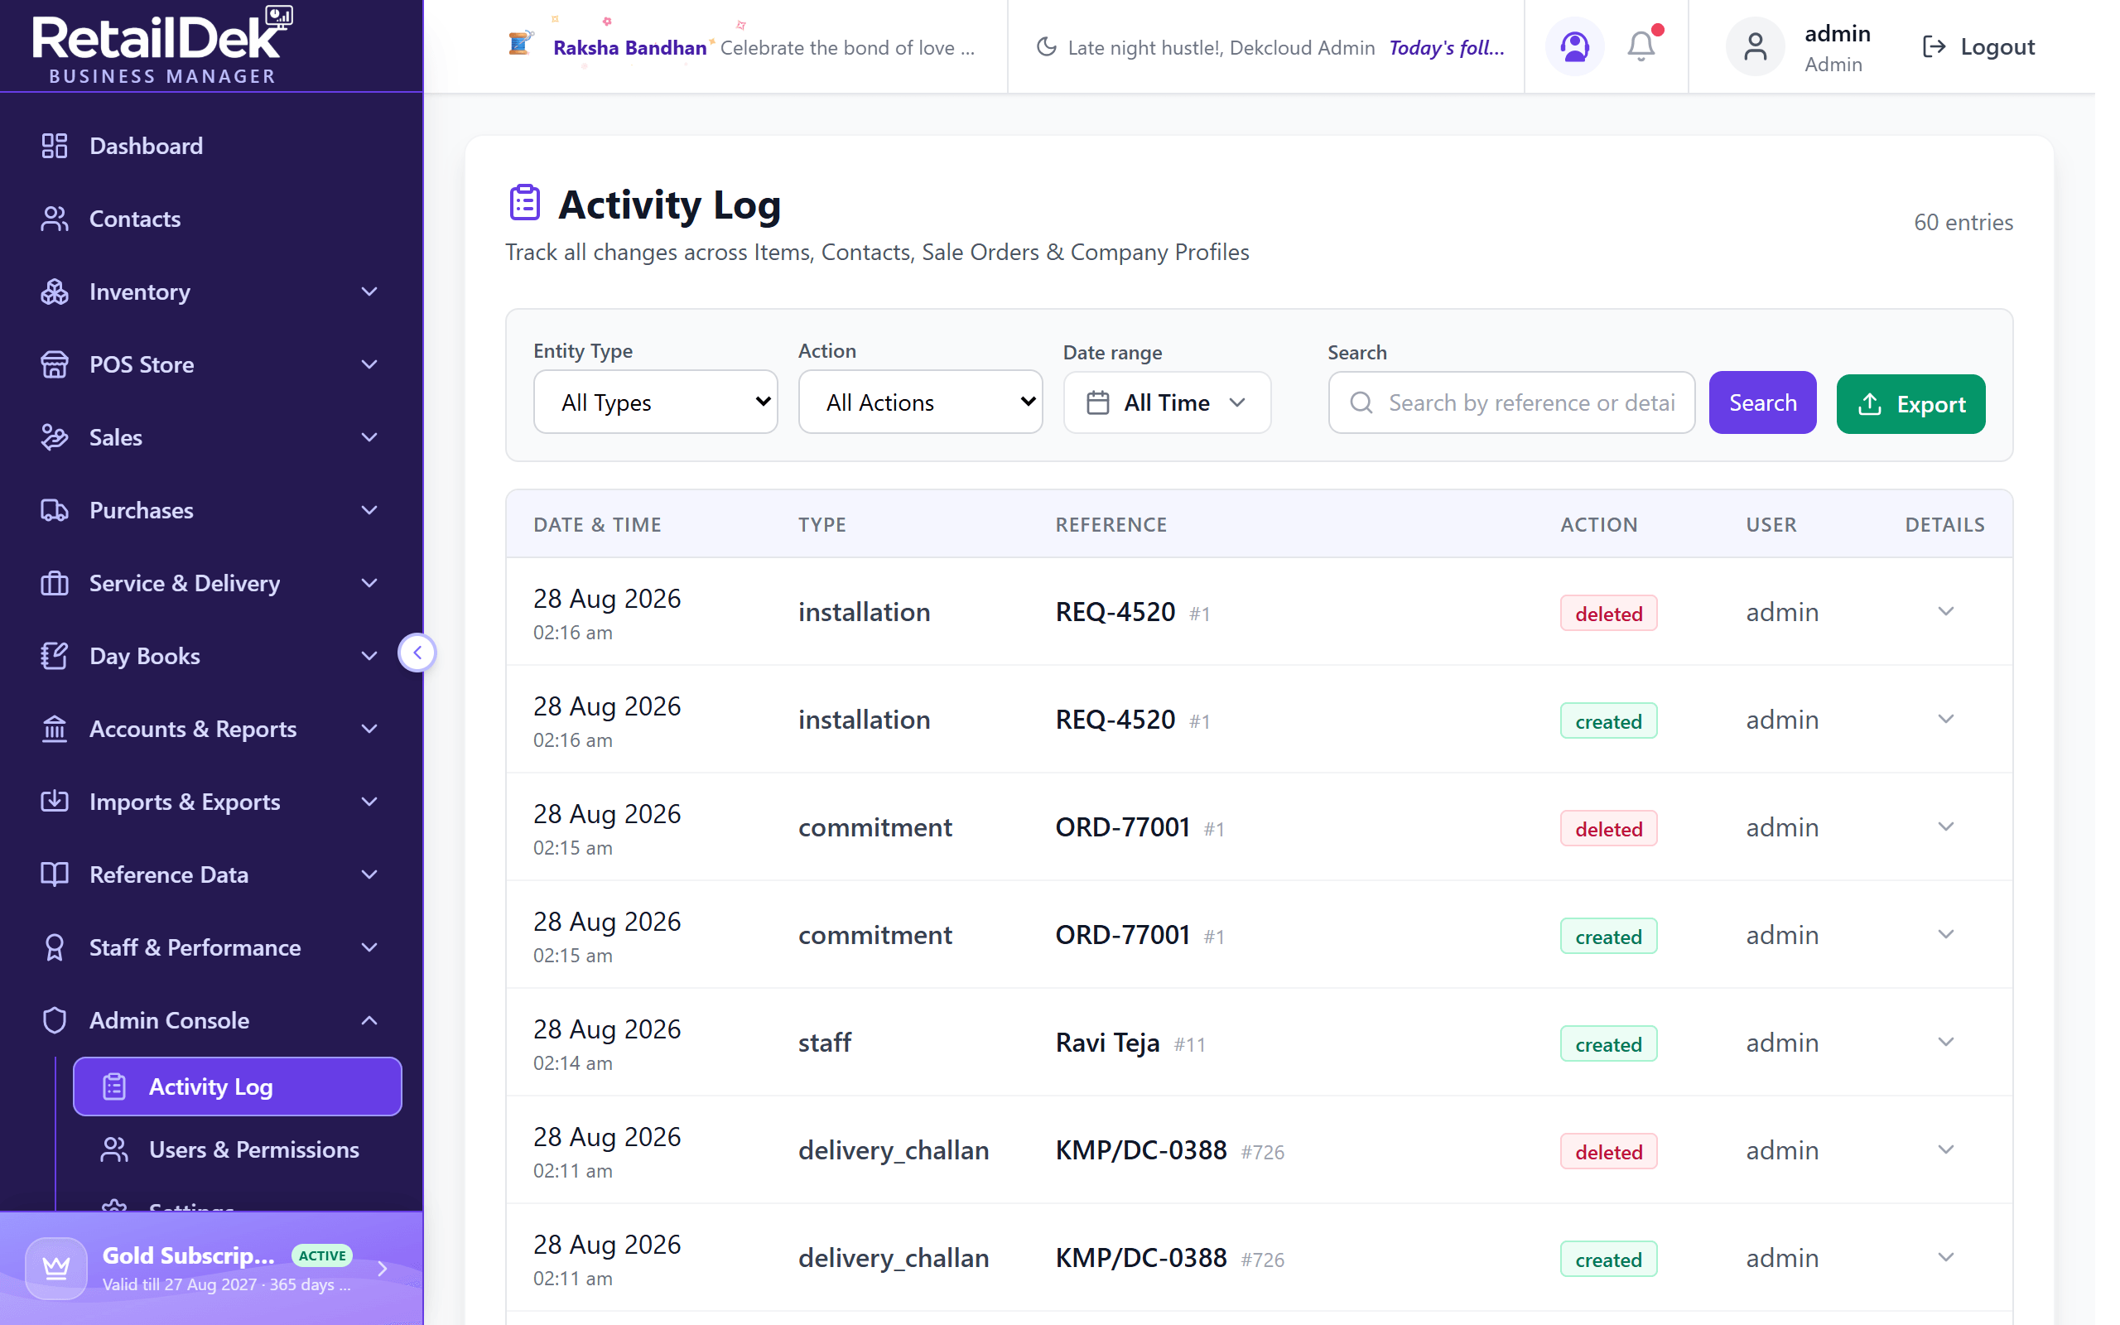
Task: Click the green Export button
Action: coord(1910,404)
